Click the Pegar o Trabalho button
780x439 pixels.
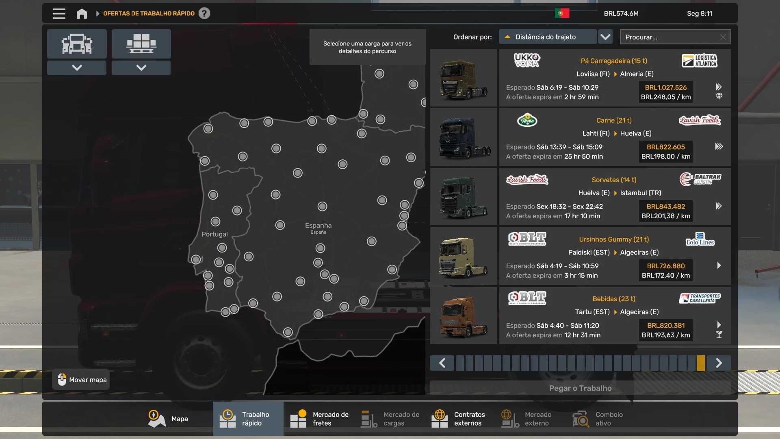pos(580,388)
